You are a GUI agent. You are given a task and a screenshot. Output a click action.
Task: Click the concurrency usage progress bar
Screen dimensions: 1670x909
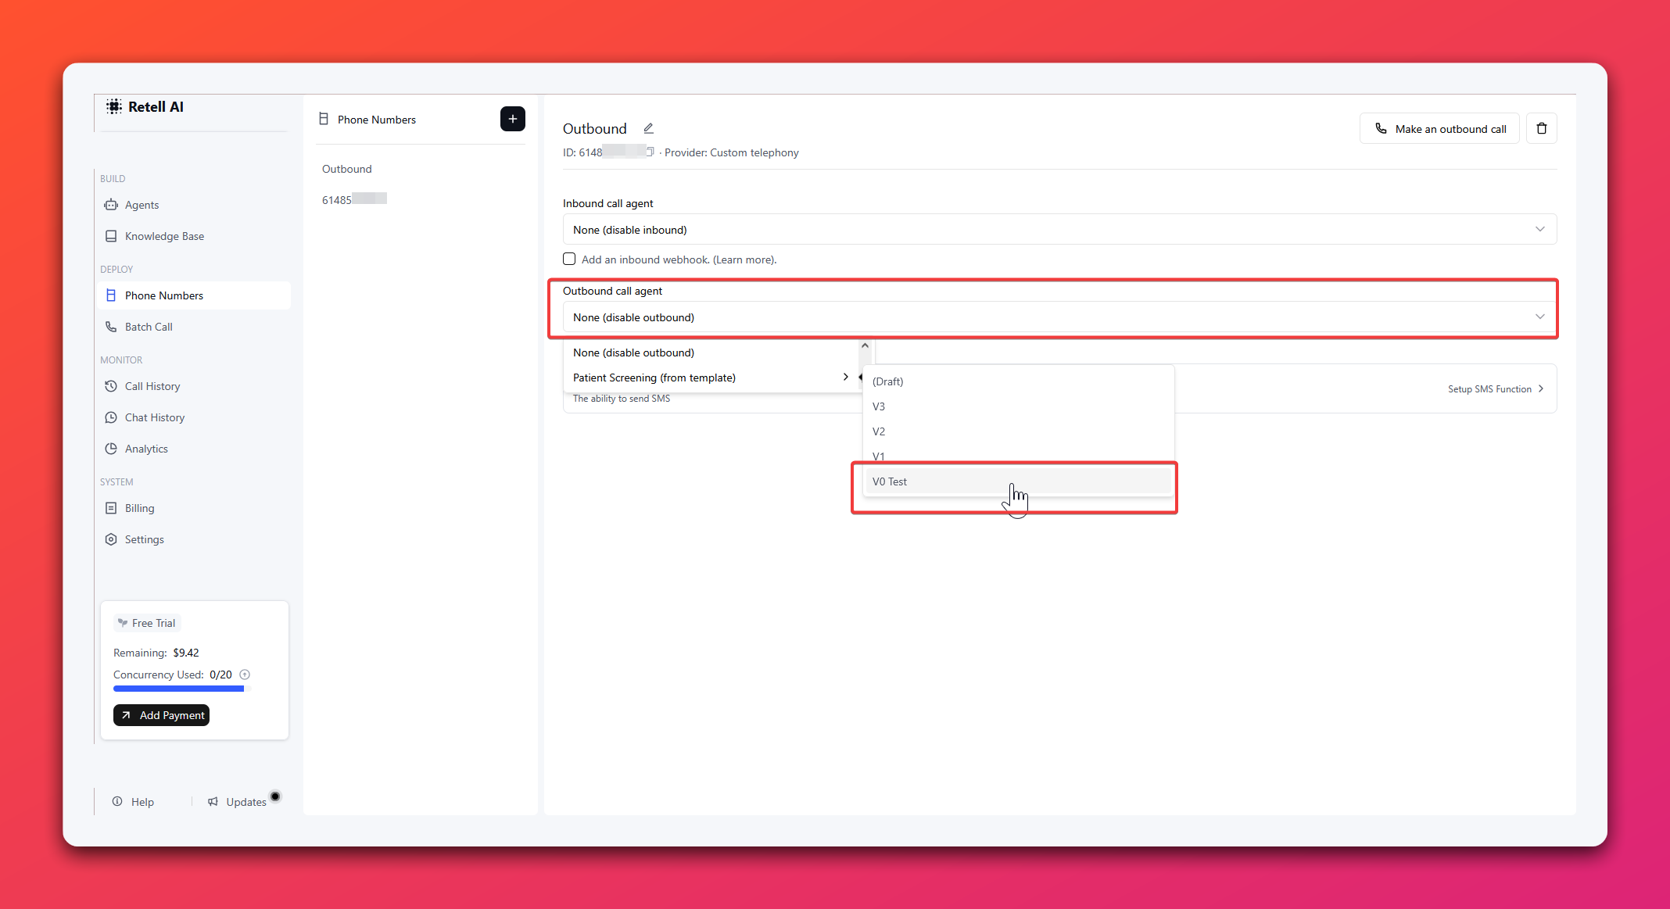pos(179,689)
